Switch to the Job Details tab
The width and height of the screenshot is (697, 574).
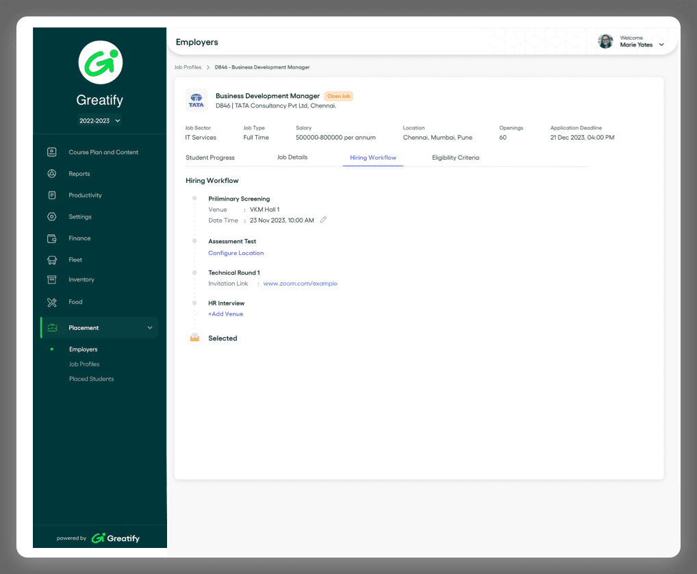[x=292, y=158]
